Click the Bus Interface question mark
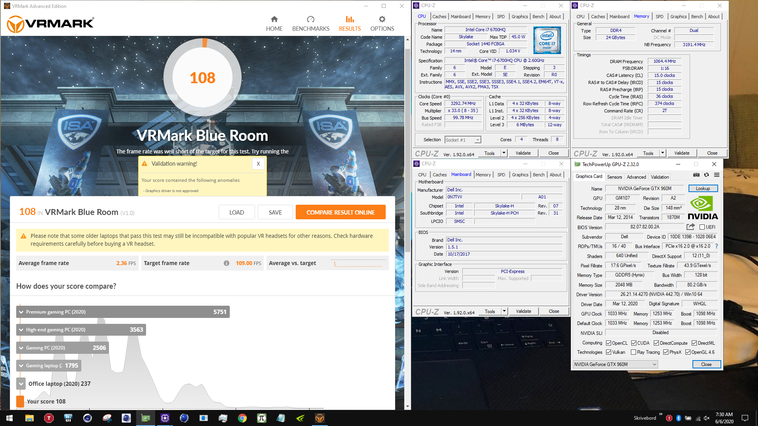 pyautogui.click(x=717, y=246)
